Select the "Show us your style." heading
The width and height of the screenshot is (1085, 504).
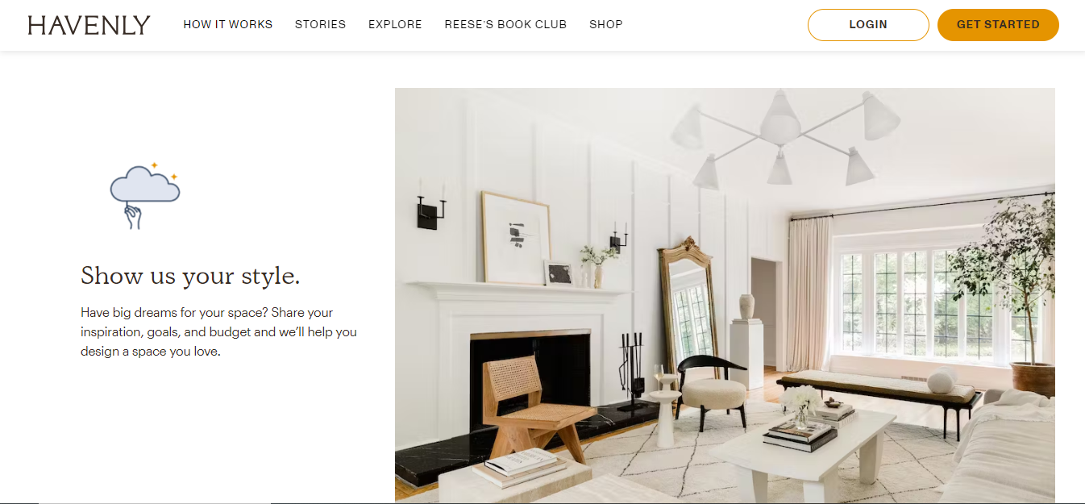(x=190, y=276)
